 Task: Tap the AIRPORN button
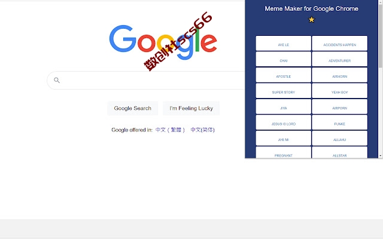click(x=339, y=106)
